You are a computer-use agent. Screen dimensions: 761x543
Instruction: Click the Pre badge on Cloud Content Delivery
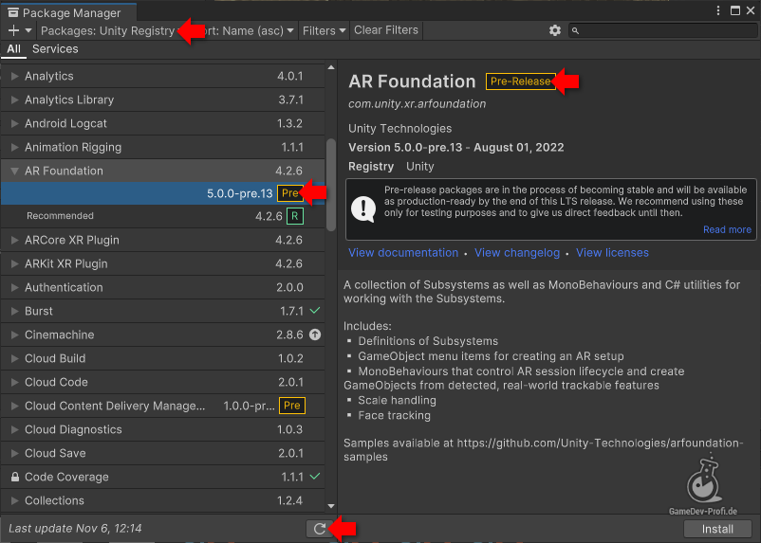pyautogui.click(x=292, y=406)
